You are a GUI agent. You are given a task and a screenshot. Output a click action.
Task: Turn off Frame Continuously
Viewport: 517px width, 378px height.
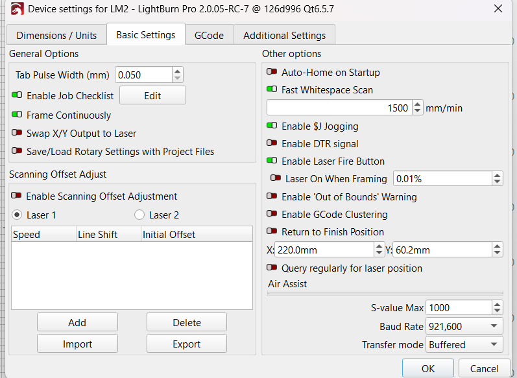[x=18, y=115]
